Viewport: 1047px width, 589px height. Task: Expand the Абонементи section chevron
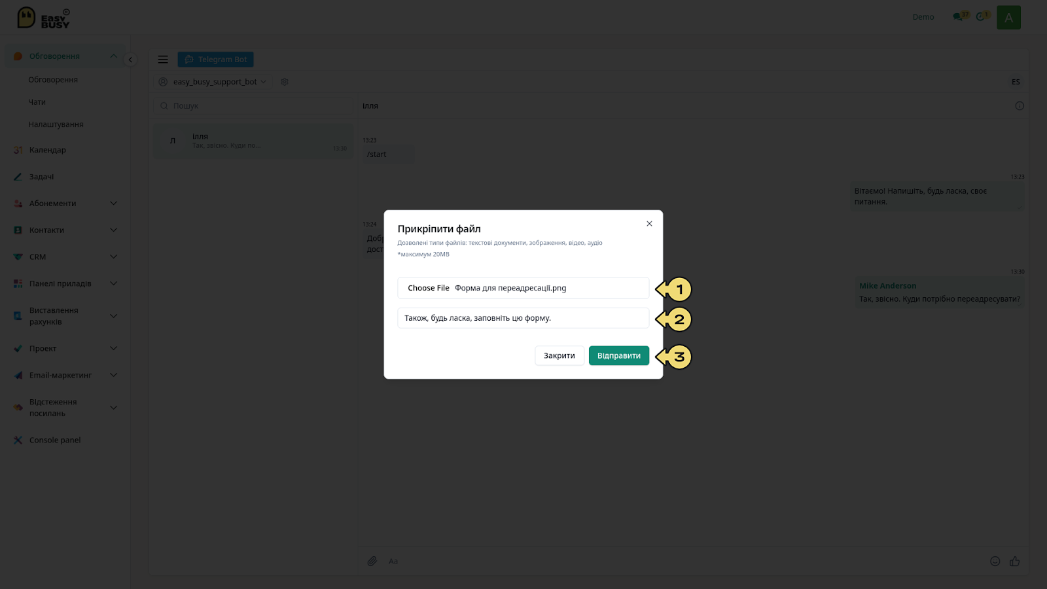[x=114, y=204]
